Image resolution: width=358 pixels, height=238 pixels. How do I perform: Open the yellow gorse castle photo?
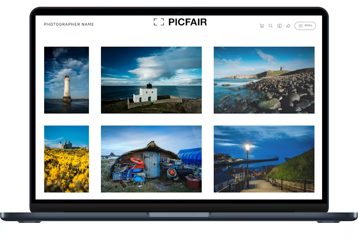pos(66,159)
